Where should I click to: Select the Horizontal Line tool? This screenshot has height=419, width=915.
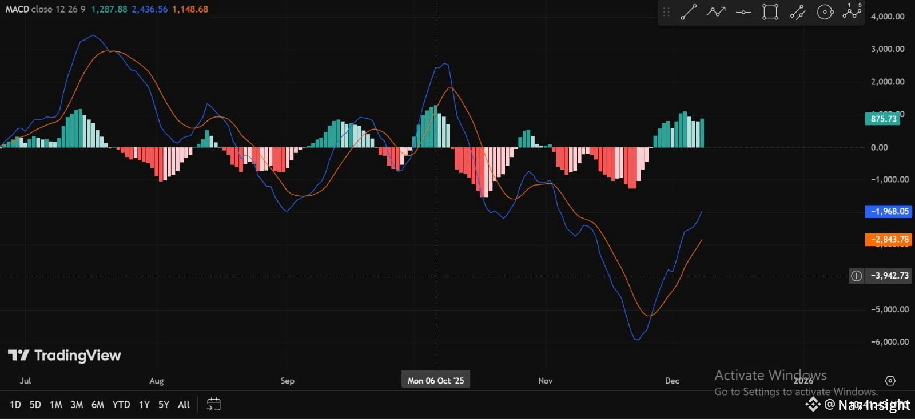[x=743, y=12]
